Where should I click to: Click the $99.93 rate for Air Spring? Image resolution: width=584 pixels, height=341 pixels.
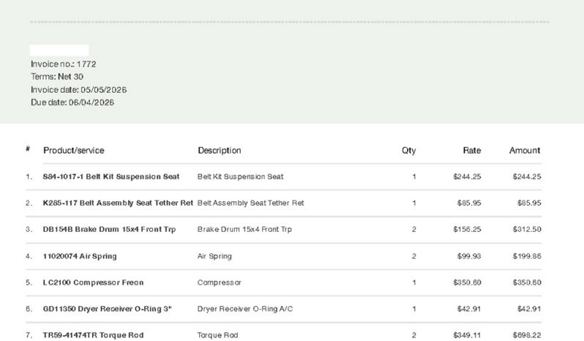tap(469, 256)
